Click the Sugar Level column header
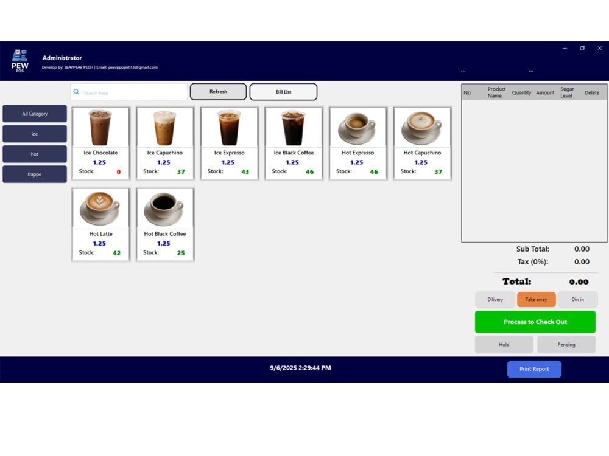 click(567, 92)
